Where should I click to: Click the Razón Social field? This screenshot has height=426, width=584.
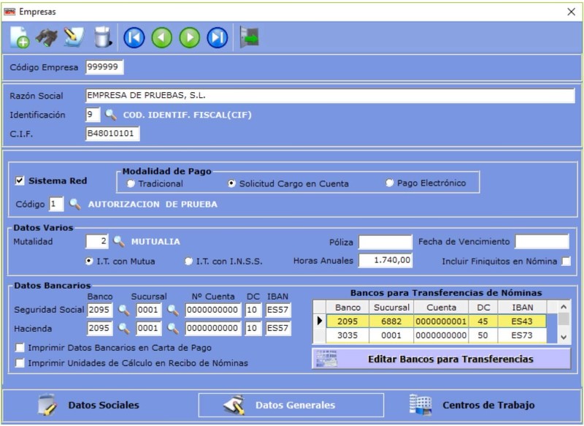click(330, 96)
